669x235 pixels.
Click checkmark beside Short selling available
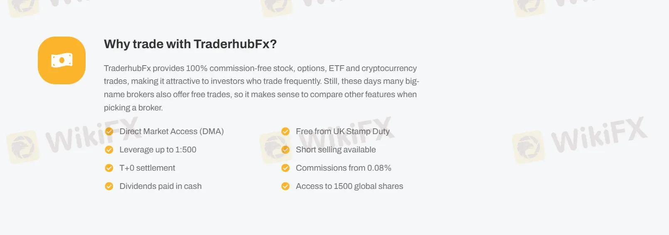click(x=285, y=150)
